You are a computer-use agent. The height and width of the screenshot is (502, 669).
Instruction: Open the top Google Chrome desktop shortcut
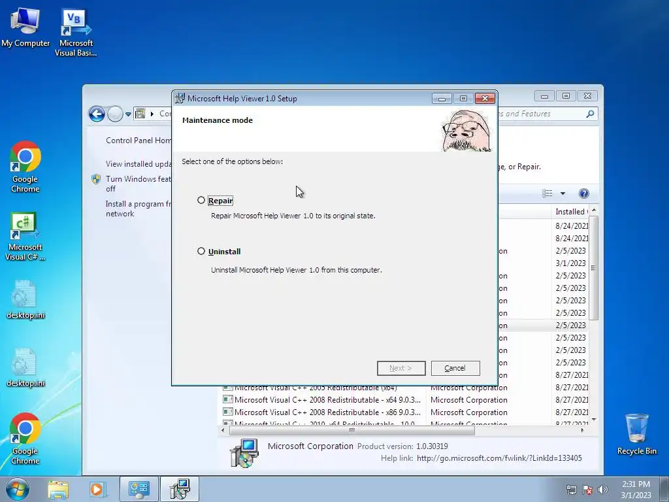[x=25, y=167]
